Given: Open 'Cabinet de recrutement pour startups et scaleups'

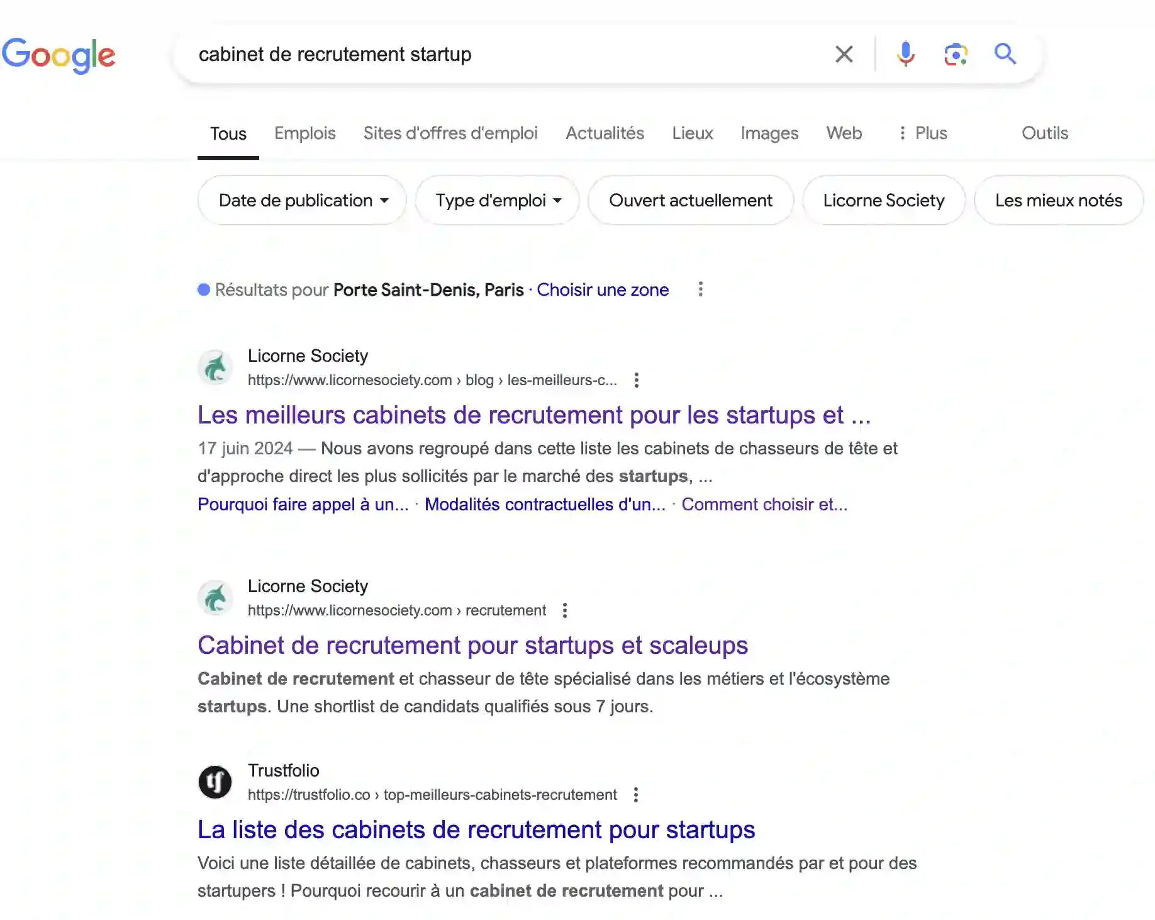Looking at the screenshot, I should coord(472,646).
